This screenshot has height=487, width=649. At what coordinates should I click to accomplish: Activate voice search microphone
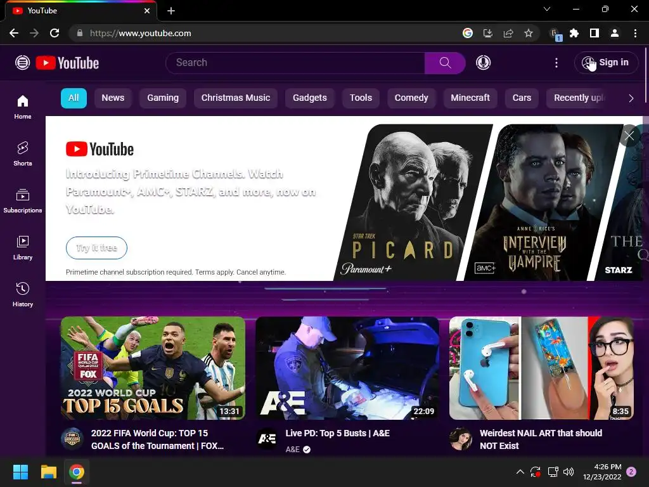tap(483, 63)
